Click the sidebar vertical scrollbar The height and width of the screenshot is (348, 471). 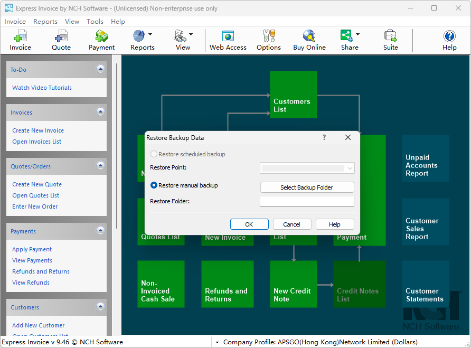tap(117, 146)
